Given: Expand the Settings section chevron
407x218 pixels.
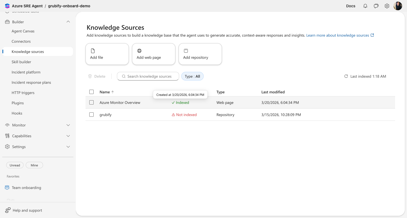Looking at the screenshot, I should (x=68, y=147).
